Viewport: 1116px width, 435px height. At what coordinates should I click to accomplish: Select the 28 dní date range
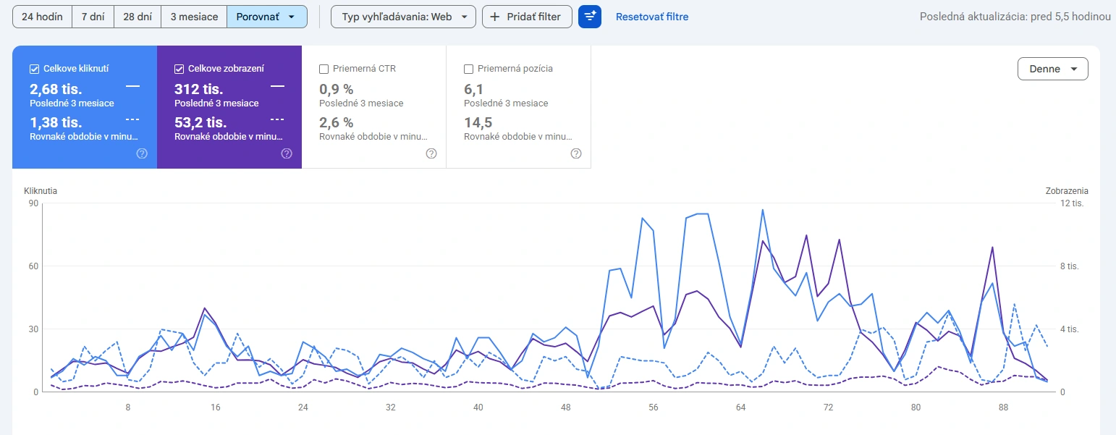(x=138, y=17)
